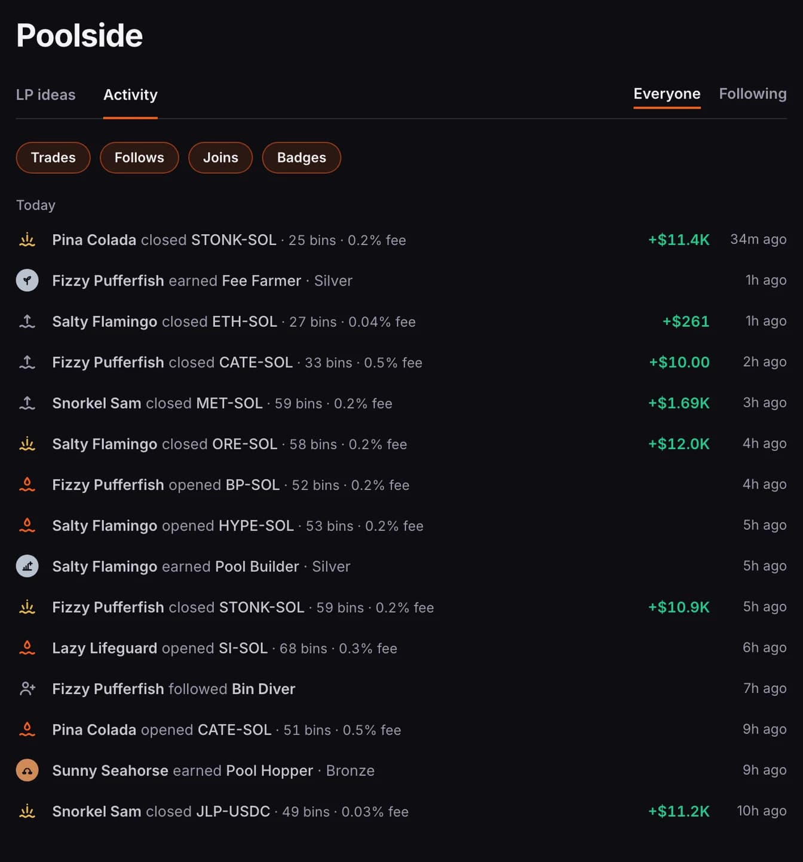This screenshot has width=803, height=862.
Task: Show activity from Everyone
Action: pos(667,94)
